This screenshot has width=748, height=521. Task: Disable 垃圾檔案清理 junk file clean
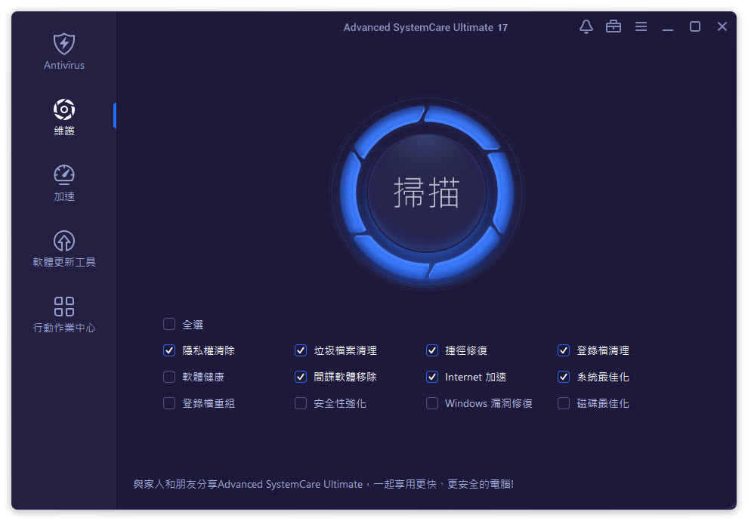pos(301,350)
